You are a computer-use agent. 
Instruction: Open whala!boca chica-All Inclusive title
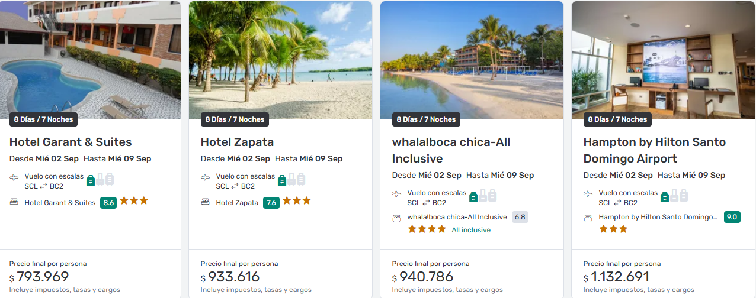click(451, 150)
